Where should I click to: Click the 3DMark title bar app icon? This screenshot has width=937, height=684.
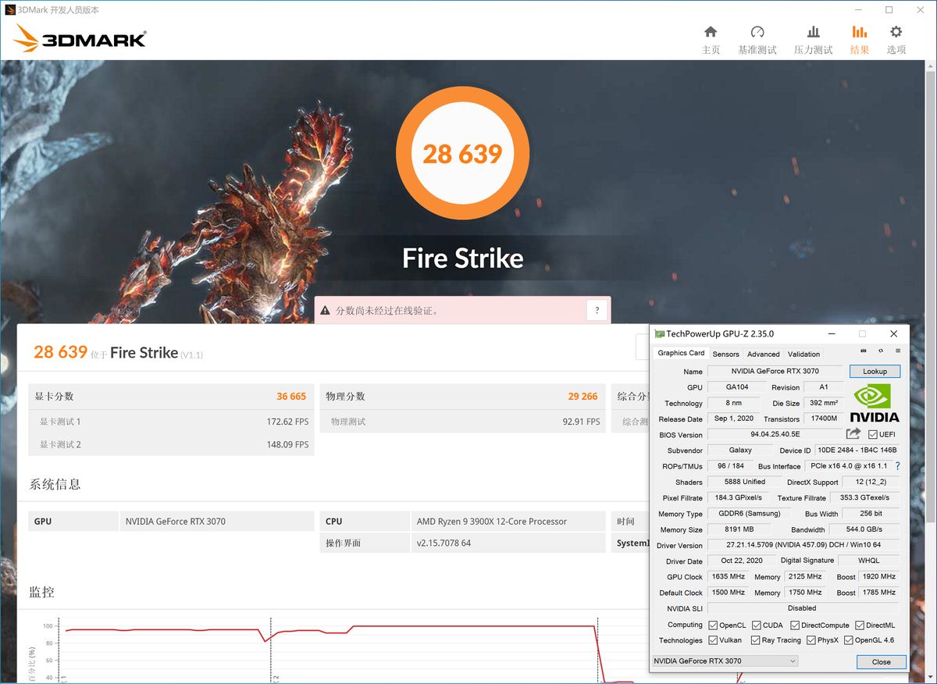pyautogui.click(x=10, y=10)
